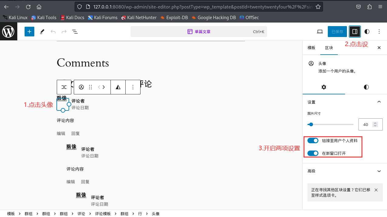Screen dimensions: 387x217
Task: Click the WordPress logo button
Action: (x=8, y=32)
